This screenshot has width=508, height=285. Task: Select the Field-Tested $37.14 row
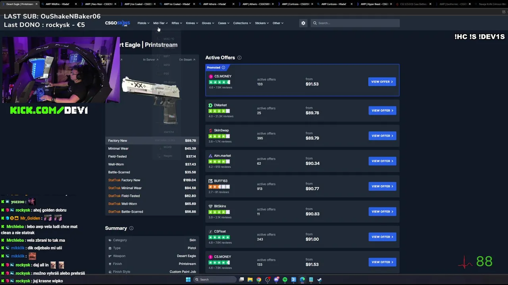coord(152,156)
